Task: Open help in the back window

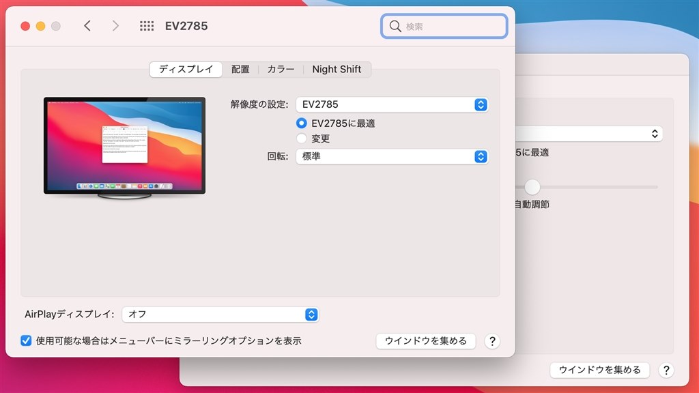Action: point(666,370)
